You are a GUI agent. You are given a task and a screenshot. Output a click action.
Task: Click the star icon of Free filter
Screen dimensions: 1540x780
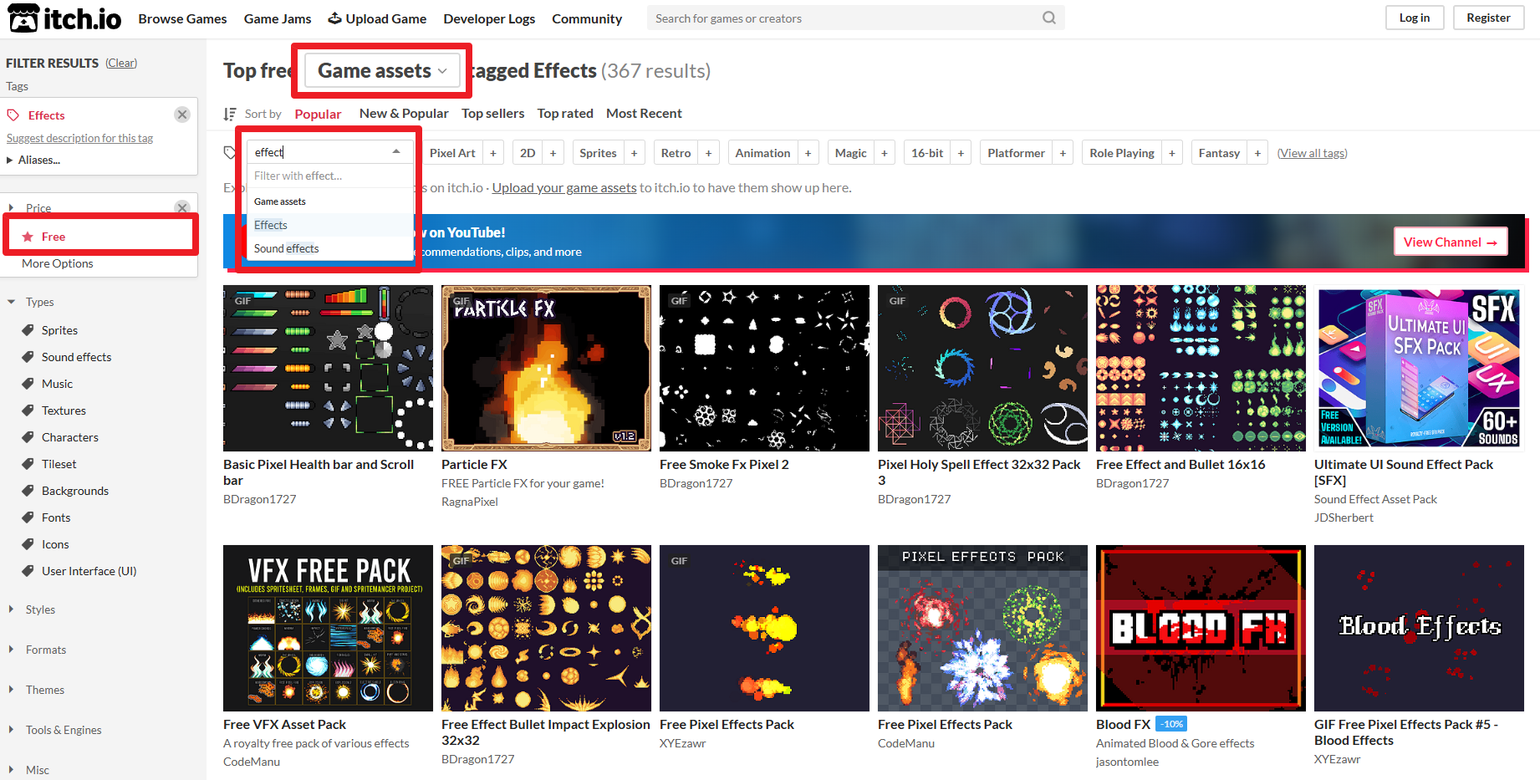point(28,237)
